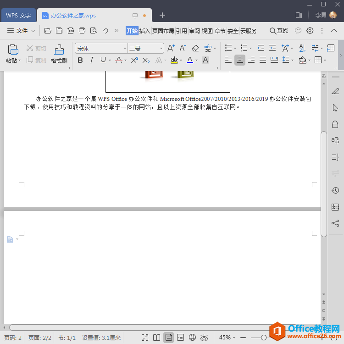344x344 pixels.
Task: Toggle Italic formatting
Action: point(92,60)
